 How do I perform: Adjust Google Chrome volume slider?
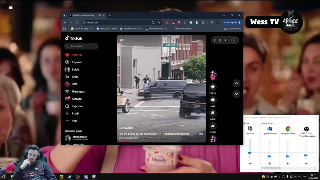tap(287, 156)
